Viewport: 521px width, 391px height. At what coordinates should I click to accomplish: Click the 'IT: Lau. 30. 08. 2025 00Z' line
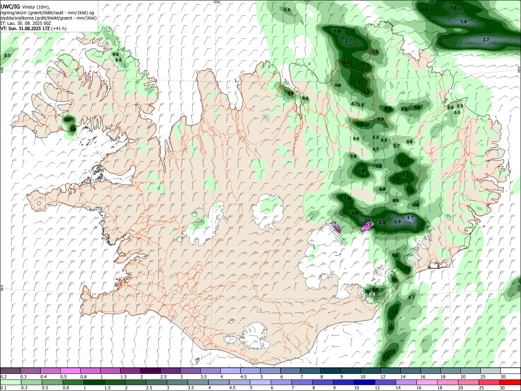[x=25, y=23]
